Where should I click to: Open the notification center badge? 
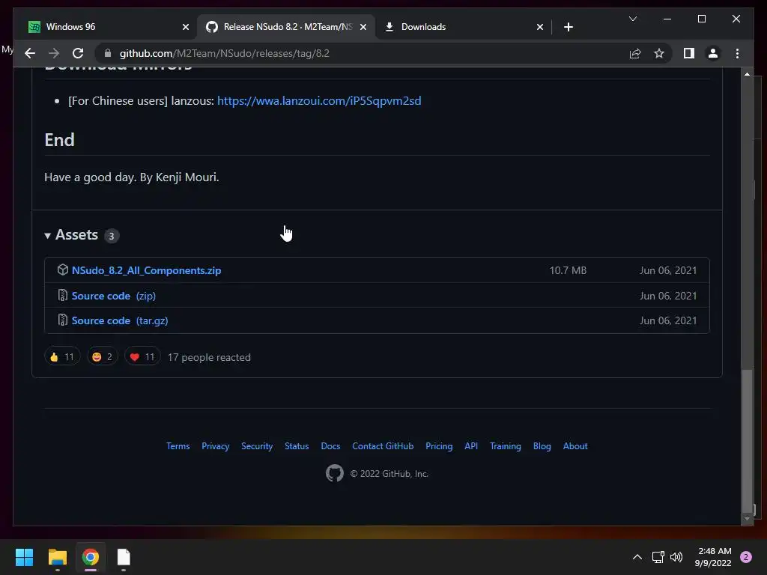(746, 557)
